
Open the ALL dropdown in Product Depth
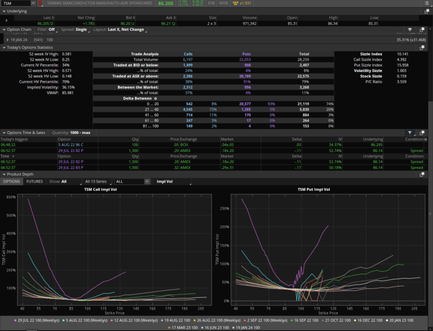[x=132, y=182]
